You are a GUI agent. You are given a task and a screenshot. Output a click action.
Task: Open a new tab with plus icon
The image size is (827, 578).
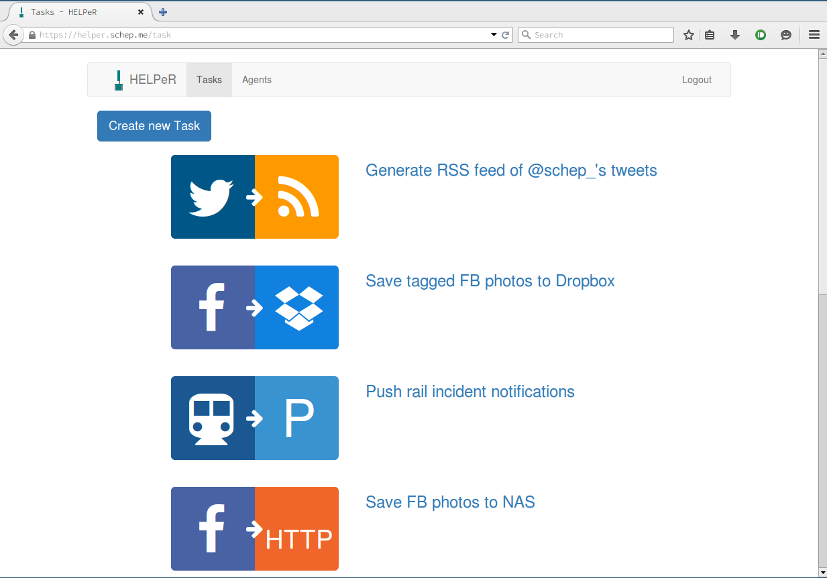point(163,12)
